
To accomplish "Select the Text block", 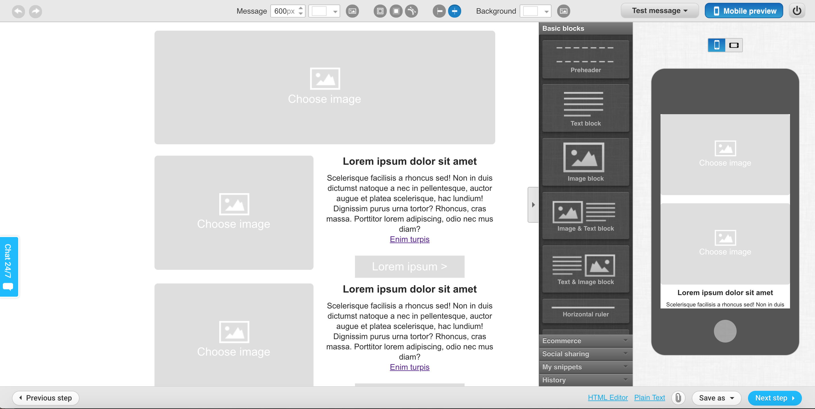I will pyautogui.click(x=586, y=108).
